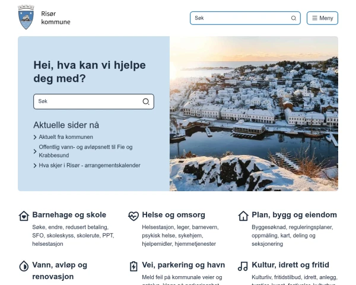Click the magnifier icon in header search
The height and width of the screenshot is (285, 356).
click(294, 18)
